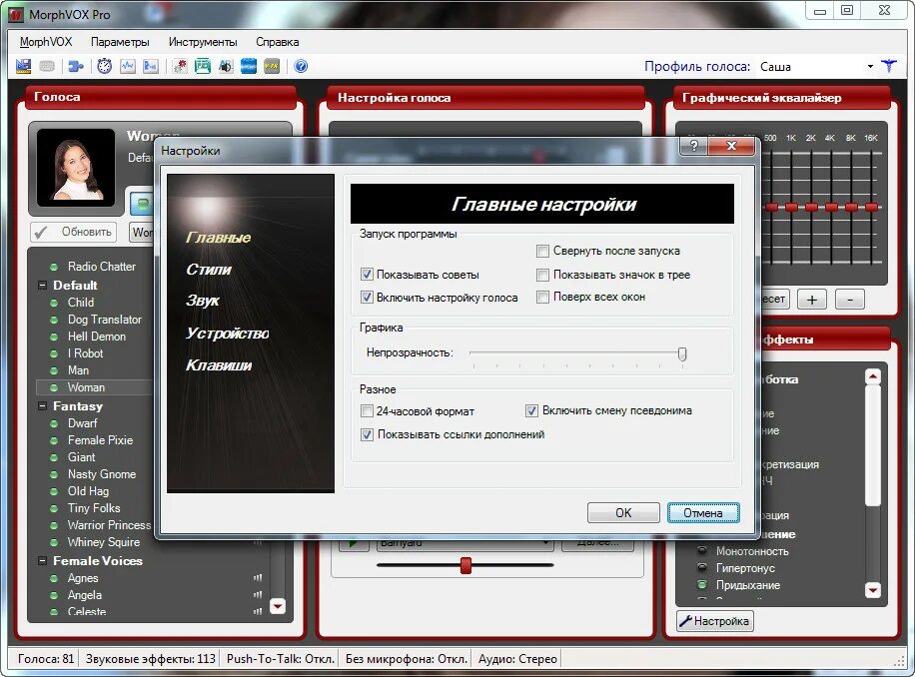Click the red and grey gears toolbar icon
Image resolution: width=915 pixels, height=677 pixels.
tap(180, 66)
